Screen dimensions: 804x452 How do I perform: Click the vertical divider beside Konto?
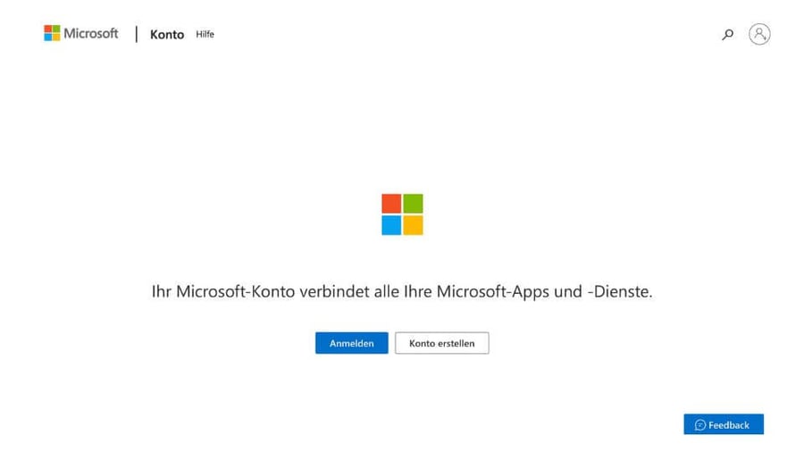(x=137, y=34)
